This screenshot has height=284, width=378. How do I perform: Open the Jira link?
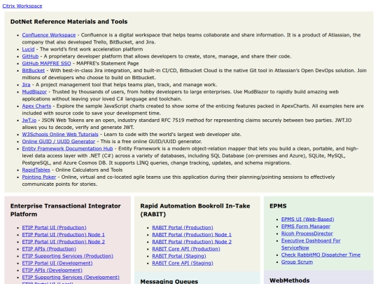pyautogui.click(x=26, y=85)
